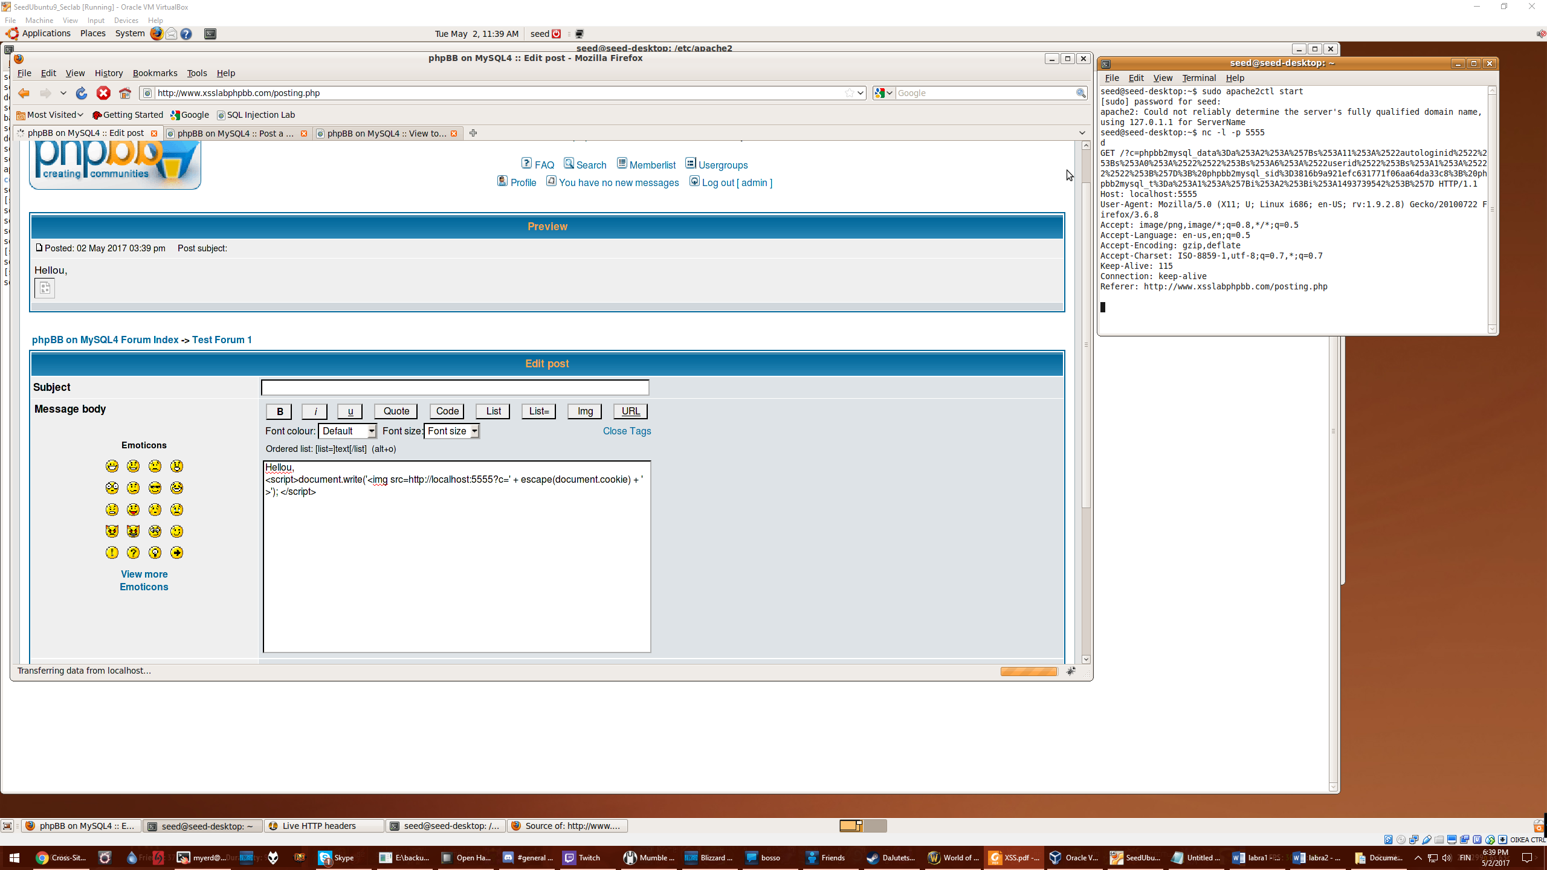The height and width of the screenshot is (870, 1547).
Task: Click the GNOME workspace switcher
Action: point(863,826)
